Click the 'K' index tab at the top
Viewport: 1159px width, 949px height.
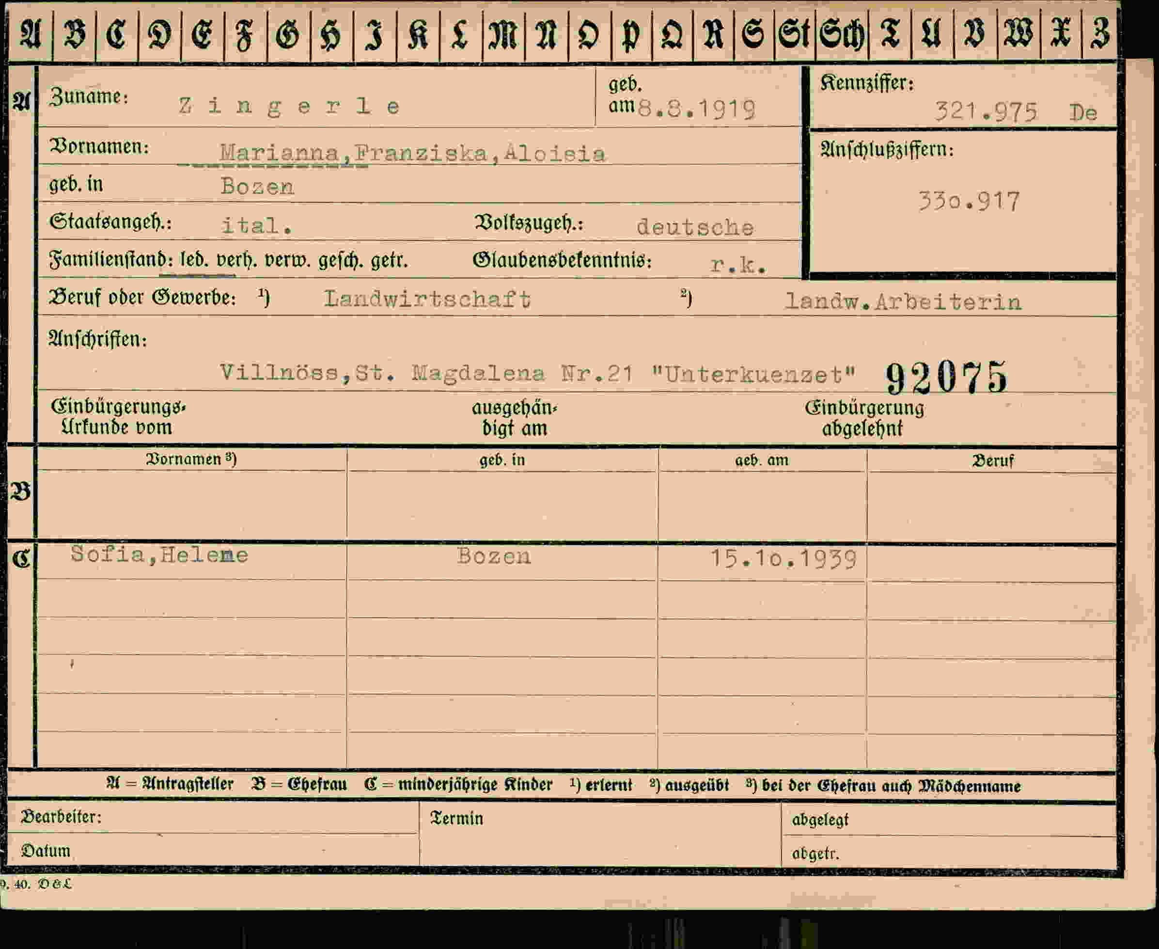(x=418, y=34)
